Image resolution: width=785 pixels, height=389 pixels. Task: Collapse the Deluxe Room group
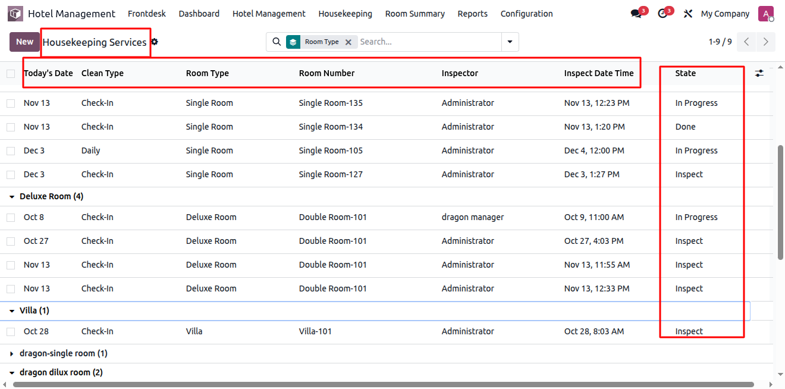point(12,197)
